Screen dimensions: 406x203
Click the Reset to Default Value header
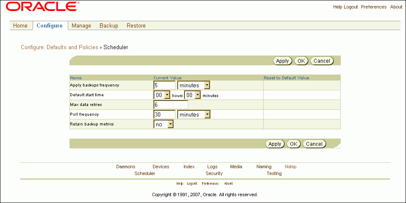point(286,78)
